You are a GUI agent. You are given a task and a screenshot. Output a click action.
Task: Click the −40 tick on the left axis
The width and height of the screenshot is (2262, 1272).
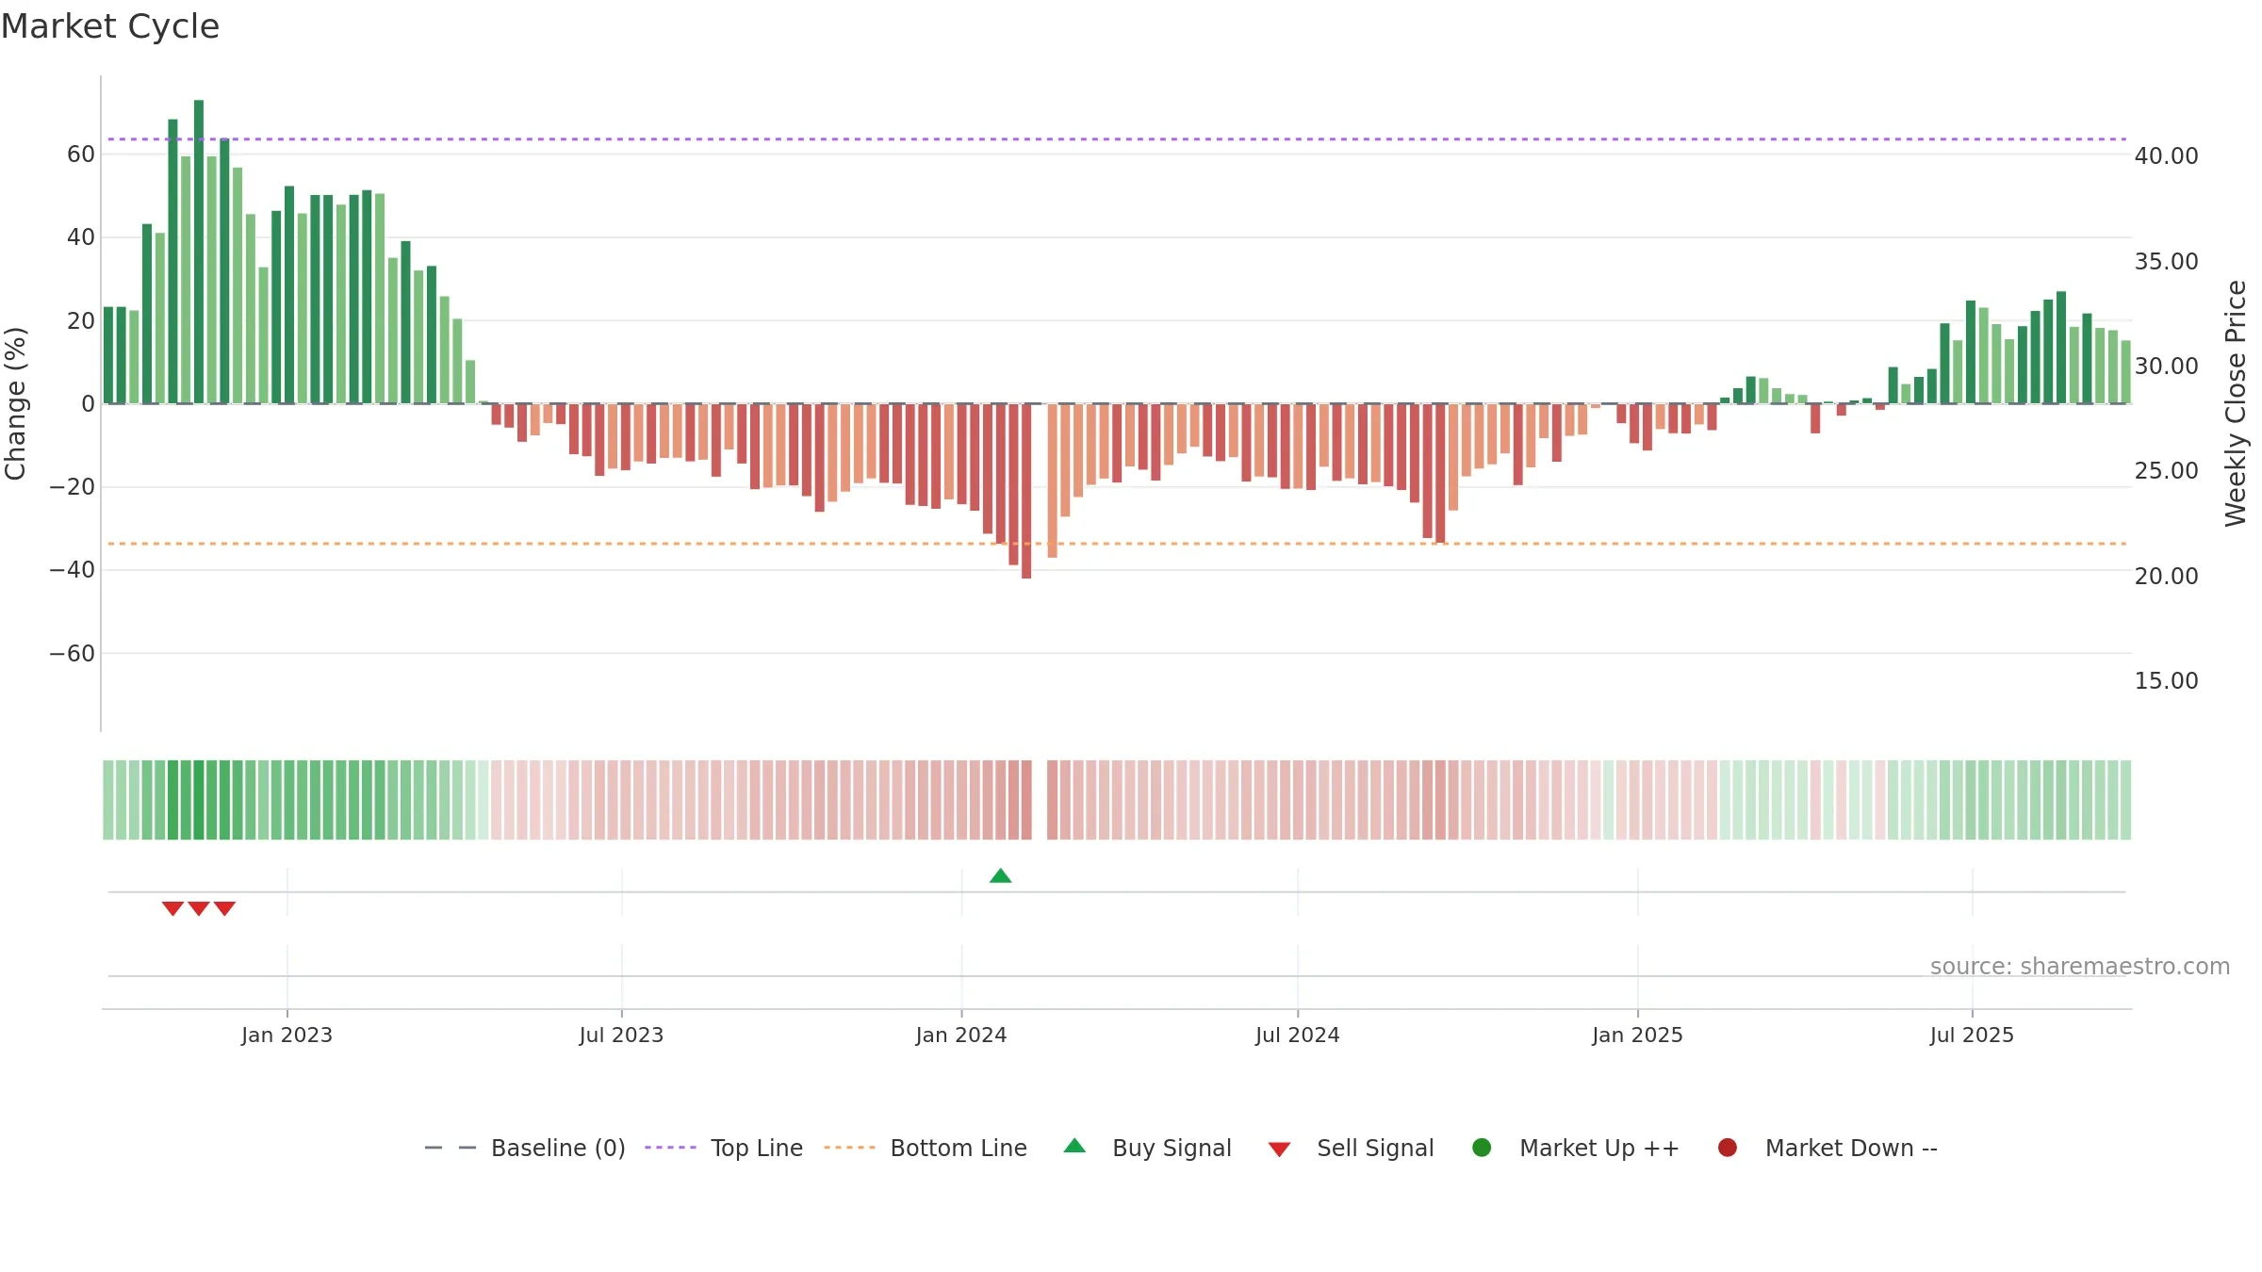click(73, 570)
